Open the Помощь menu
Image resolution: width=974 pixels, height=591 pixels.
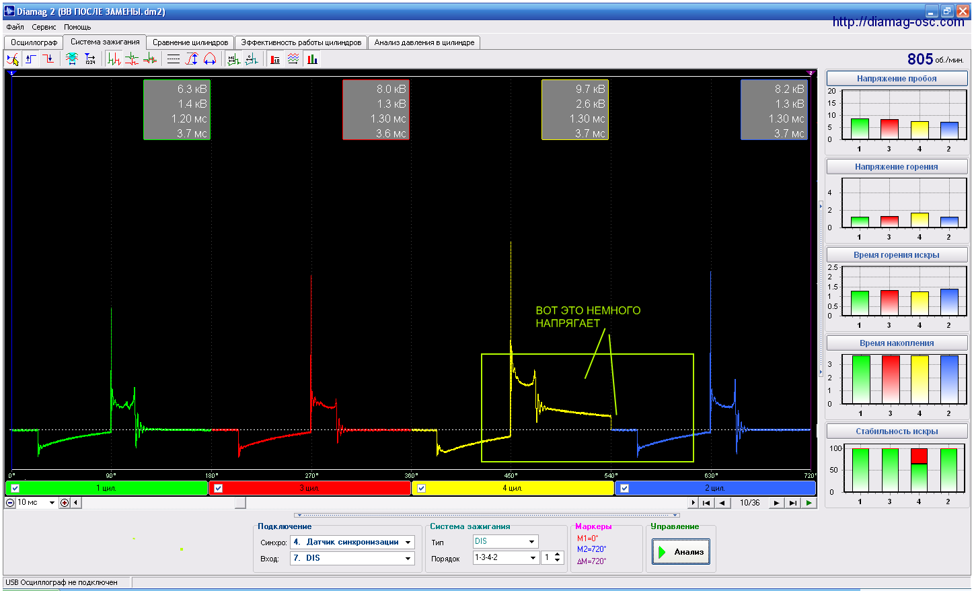pyautogui.click(x=77, y=27)
